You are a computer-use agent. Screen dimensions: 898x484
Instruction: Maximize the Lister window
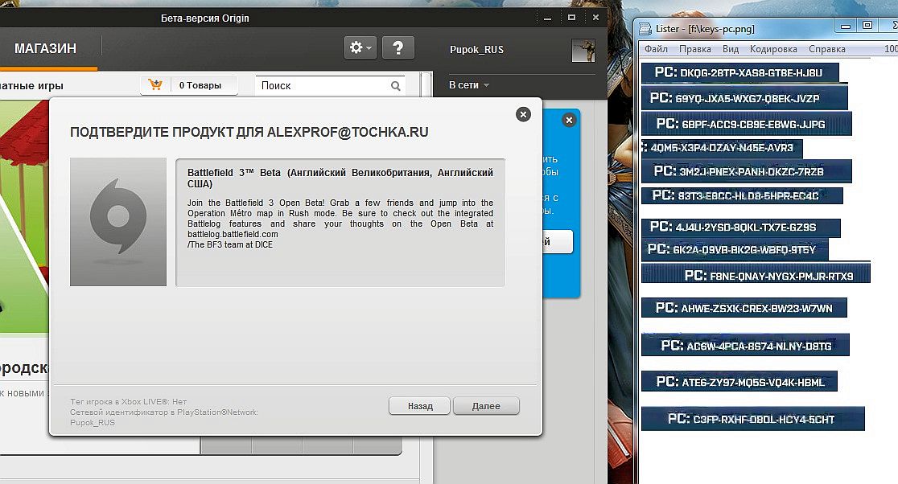click(x=867, y=26)
